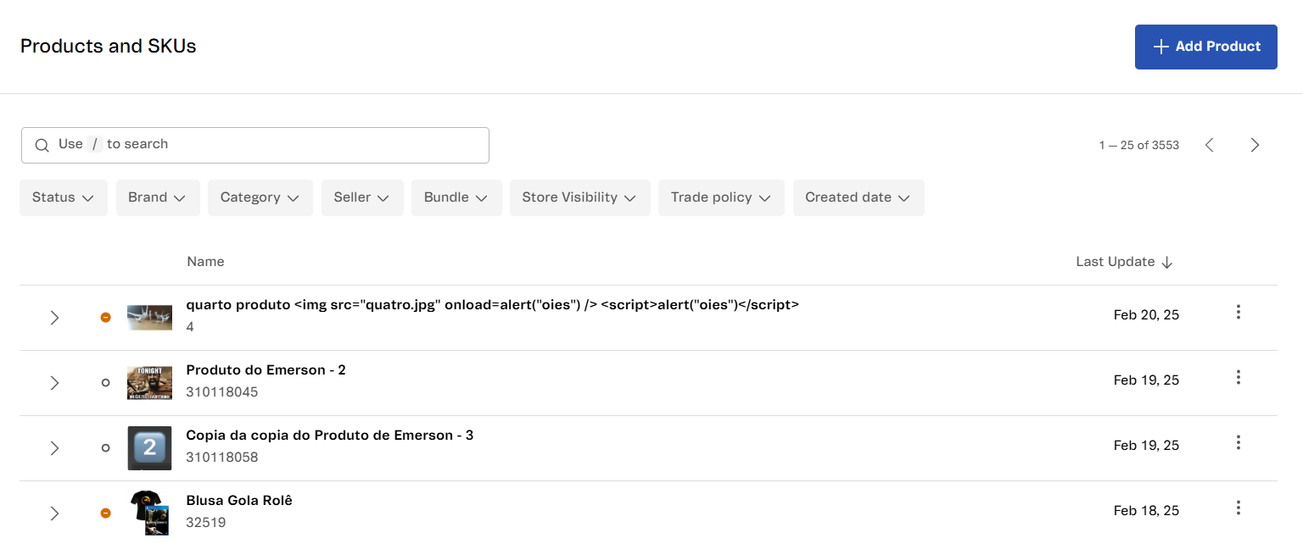Click the Blusa Gola Rolê thumbnail image
1303x544 pixels.
[149, 512]
